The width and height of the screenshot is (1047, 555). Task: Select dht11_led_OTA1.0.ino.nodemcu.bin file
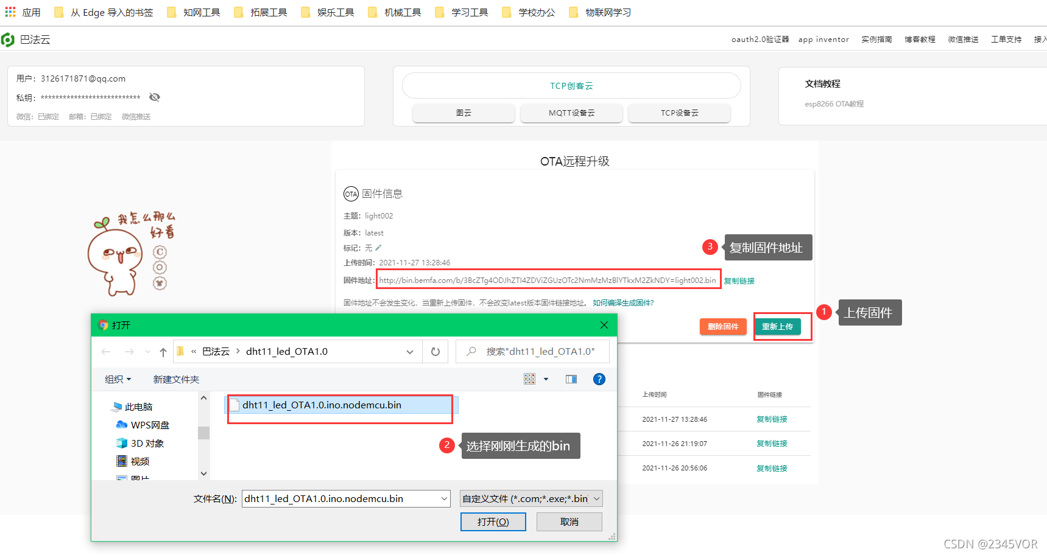tap(342, 405)
